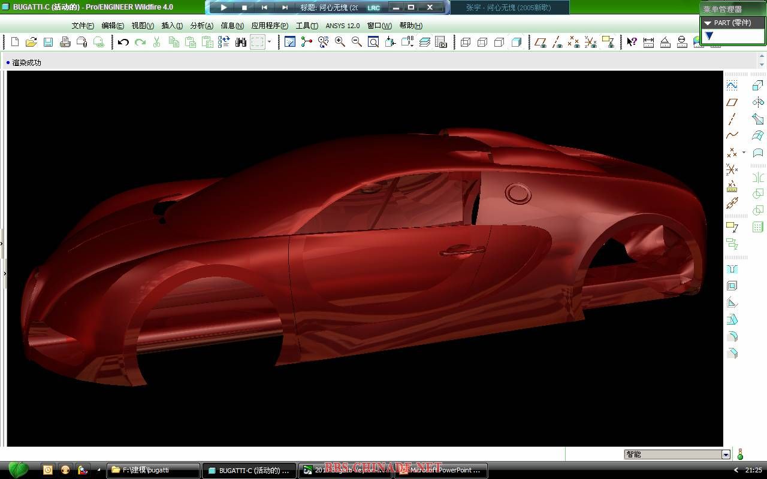Switch to Shading display
Image resolution: width=767 pixels, height=479 pixels.
coord(516,42)
